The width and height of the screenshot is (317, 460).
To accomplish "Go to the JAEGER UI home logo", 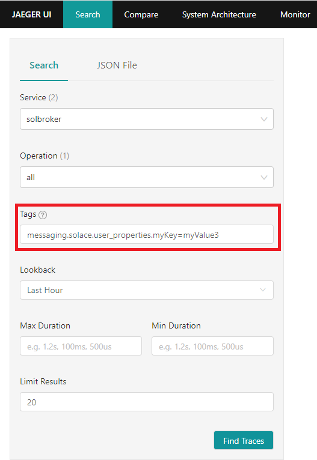I will 31,14.
